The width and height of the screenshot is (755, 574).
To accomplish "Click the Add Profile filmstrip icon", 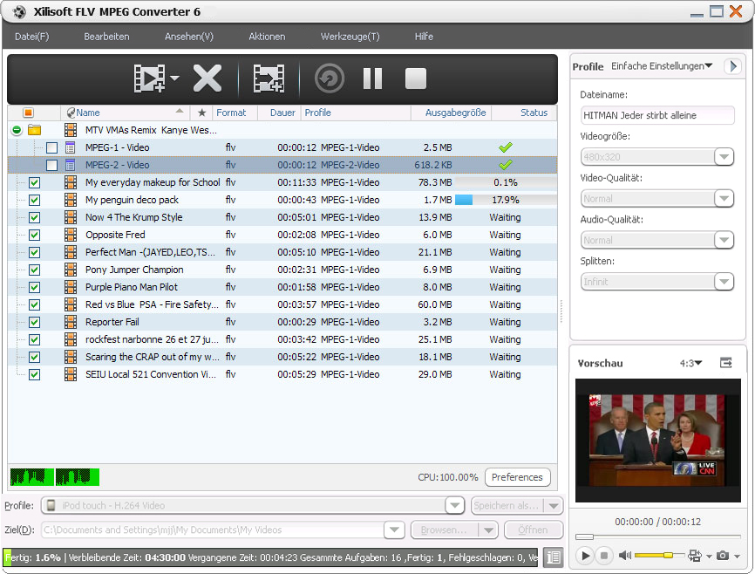I will coord(269,79).
